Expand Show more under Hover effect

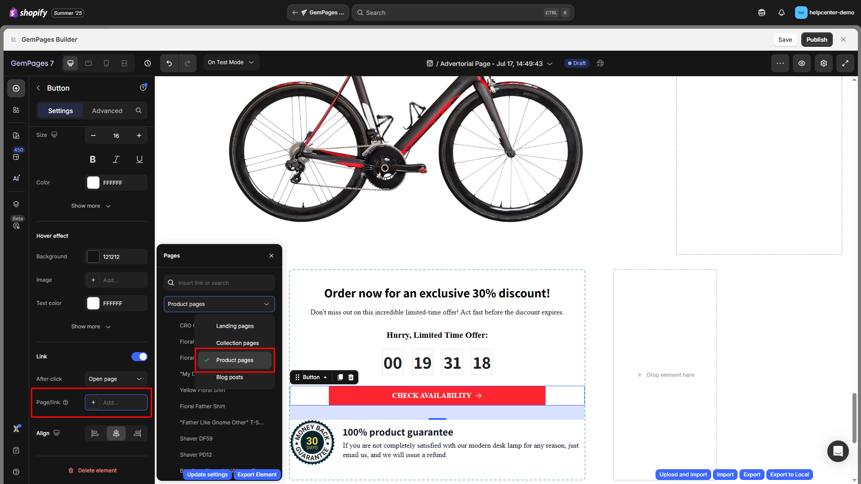[x=91, y=327]
